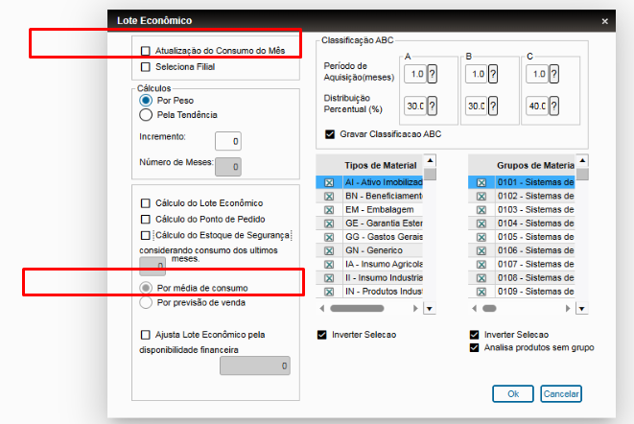634x424 pixels.
Task: Check Cálculo do Ponto de Pedido
Action: tap(145, 220)
